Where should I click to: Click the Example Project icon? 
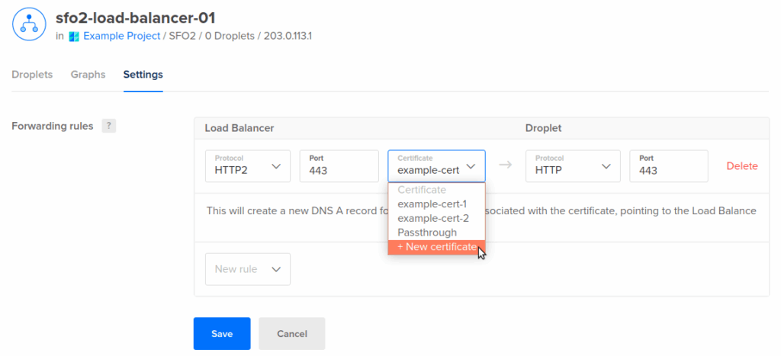coord(74,37)
